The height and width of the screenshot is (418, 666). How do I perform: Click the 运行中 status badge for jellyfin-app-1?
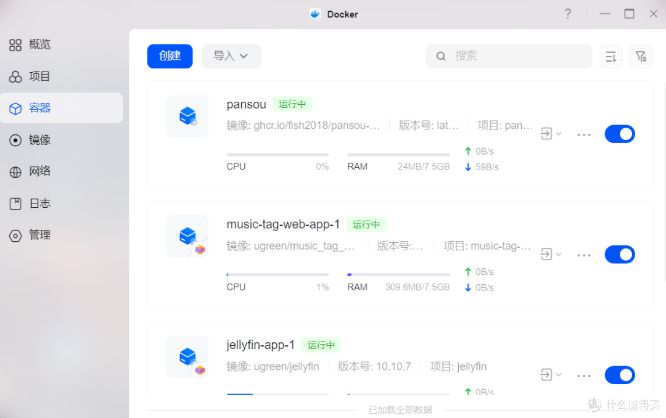coord(321,345)
